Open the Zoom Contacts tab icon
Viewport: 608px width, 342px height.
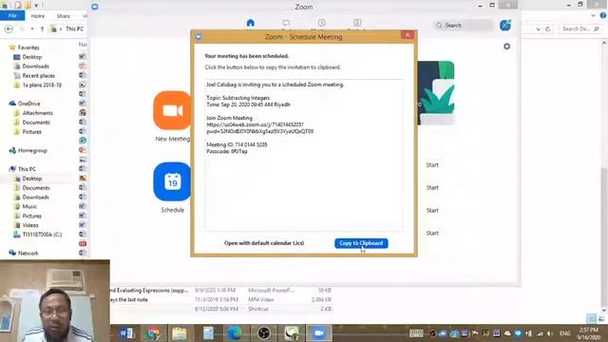coord(357,23)
